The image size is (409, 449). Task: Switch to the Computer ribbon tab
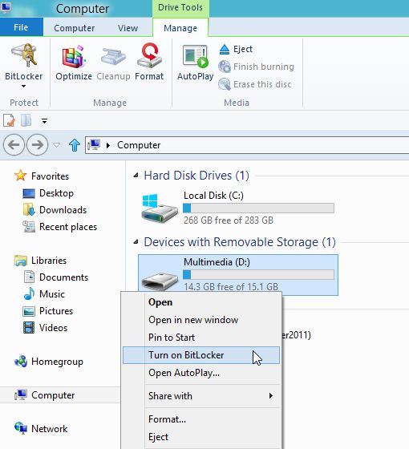point(74,28)
